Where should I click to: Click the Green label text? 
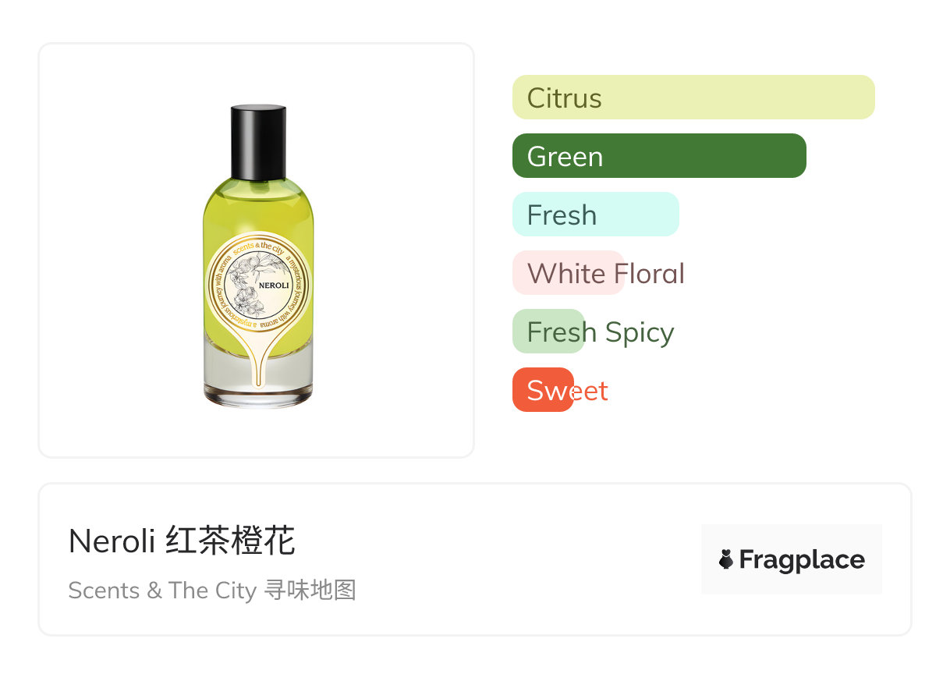[x=565, y=157]
